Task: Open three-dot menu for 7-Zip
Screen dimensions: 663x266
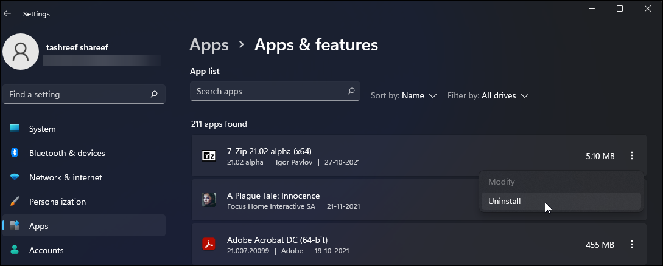Action: [632, 156]
